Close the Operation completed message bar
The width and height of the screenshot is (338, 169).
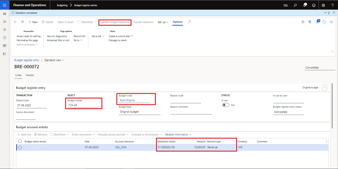pos(334,12)
